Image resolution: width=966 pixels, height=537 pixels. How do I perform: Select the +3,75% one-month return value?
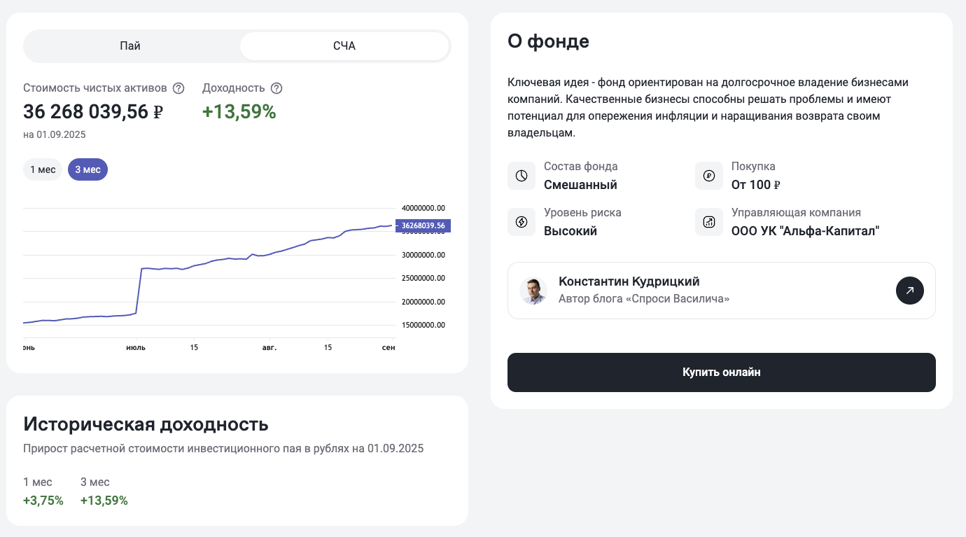coord(43,500)
